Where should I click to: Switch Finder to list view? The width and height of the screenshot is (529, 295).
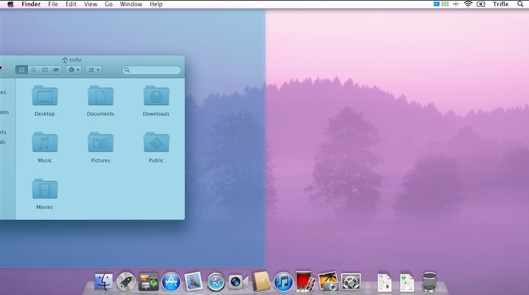(x=33, y=70)
